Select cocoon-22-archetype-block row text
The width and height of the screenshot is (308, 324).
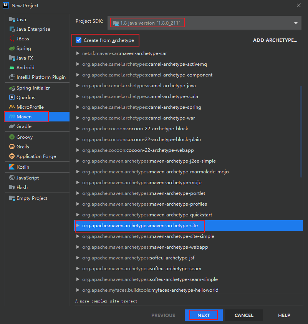coord(135,128)
